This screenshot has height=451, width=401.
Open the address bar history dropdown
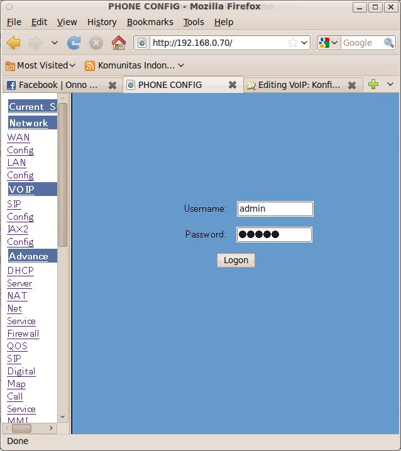click(304, 43)
